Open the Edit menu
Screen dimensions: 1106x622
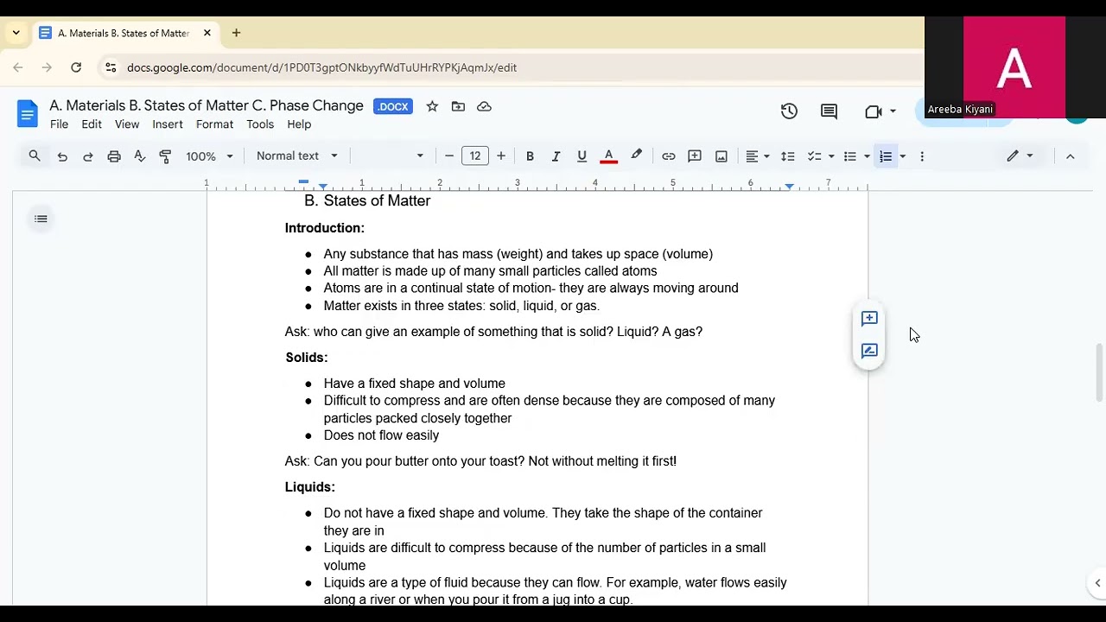92,124
